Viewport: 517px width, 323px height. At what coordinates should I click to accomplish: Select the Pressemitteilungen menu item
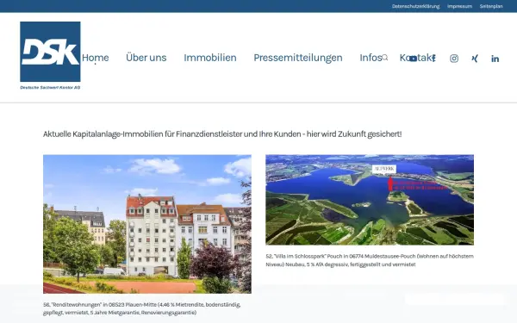(298, 58)
